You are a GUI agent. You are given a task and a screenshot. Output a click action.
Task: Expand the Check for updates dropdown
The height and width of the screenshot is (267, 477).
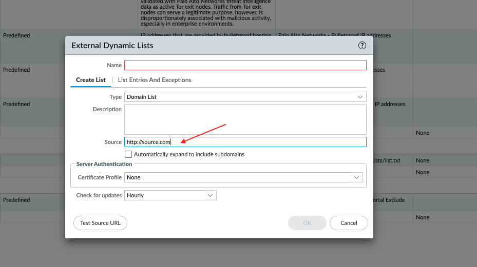(210, 195)
